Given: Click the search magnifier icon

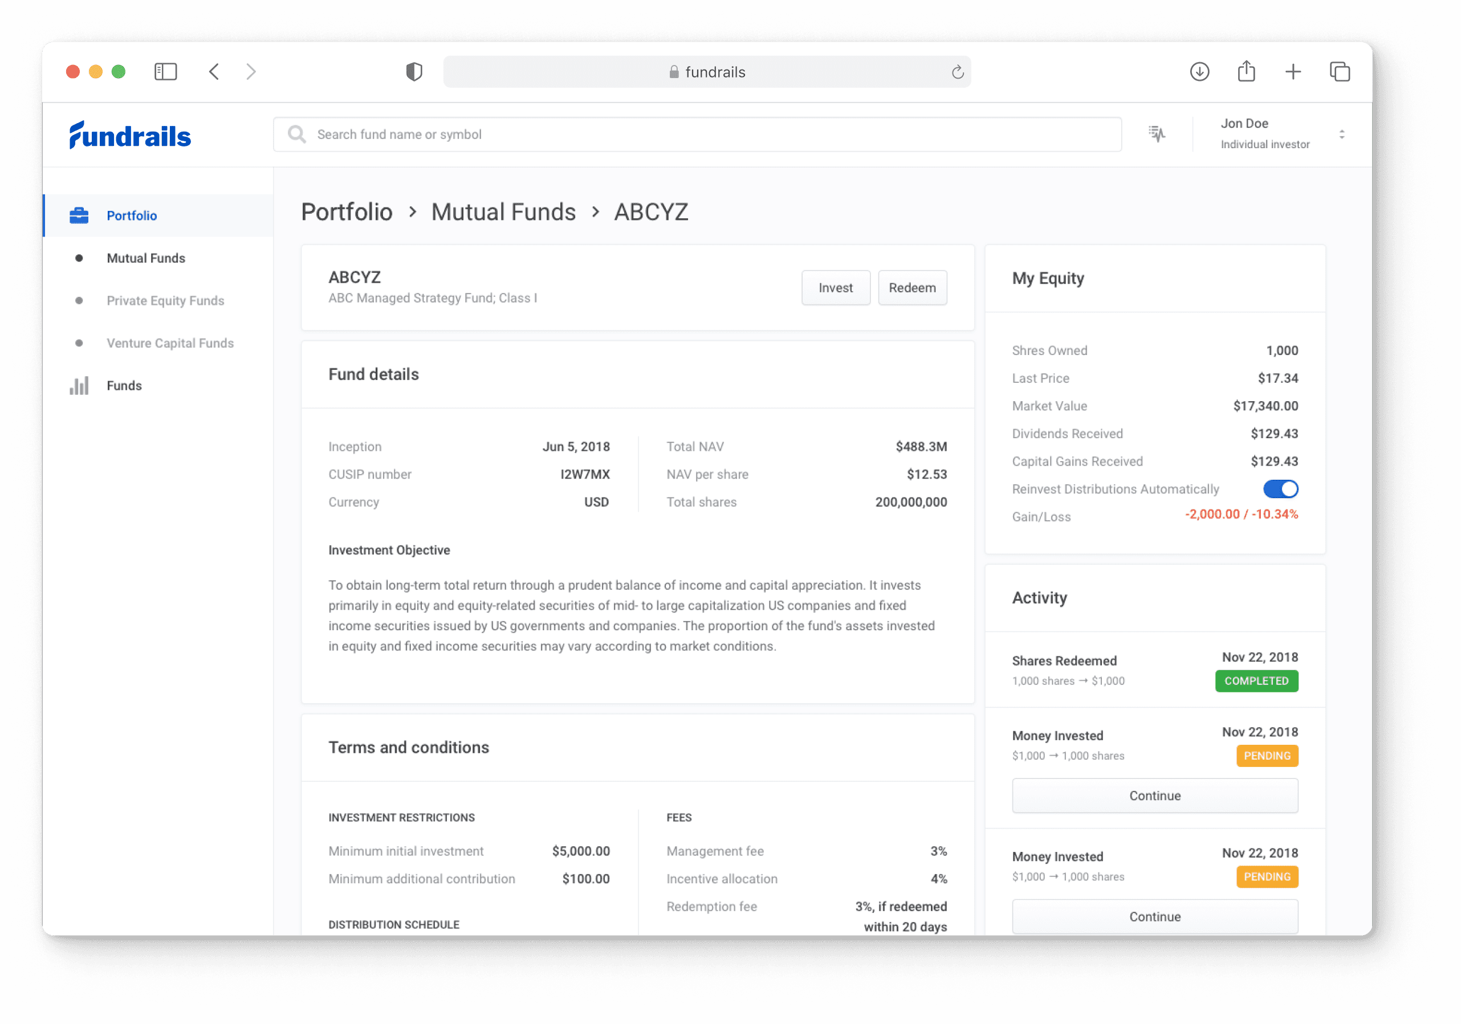Looking at the screenshot, I should coord(296,134).
